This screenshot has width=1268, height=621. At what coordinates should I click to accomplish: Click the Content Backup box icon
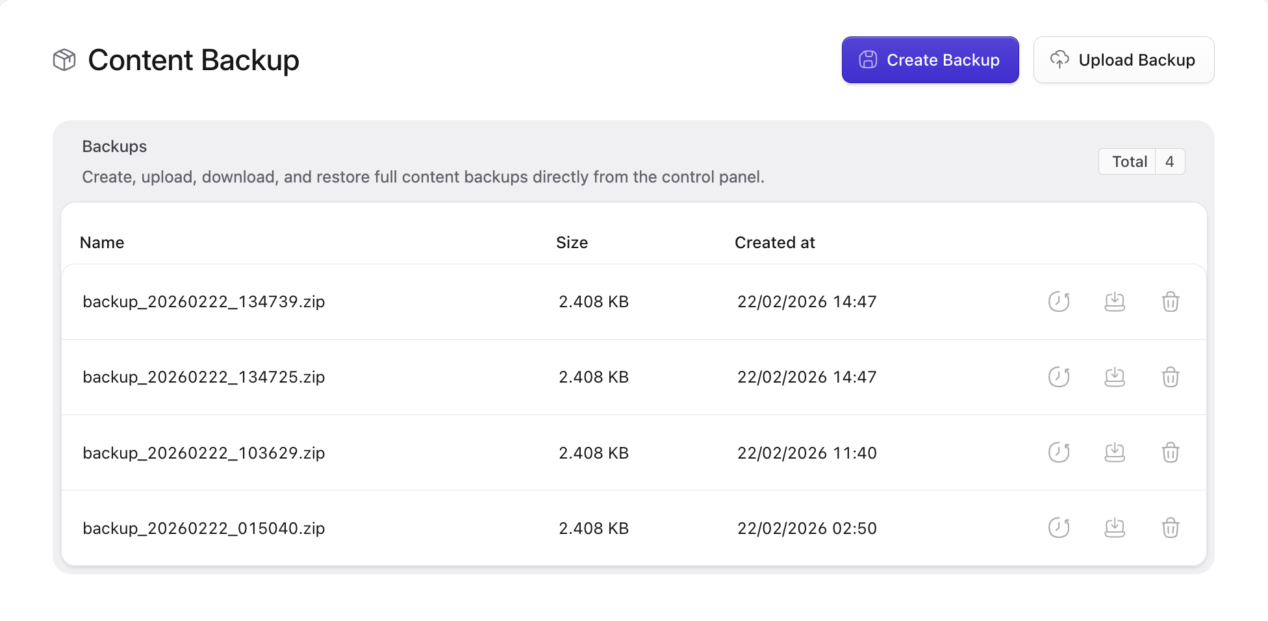pyautogui.click(x=64, y=60)
